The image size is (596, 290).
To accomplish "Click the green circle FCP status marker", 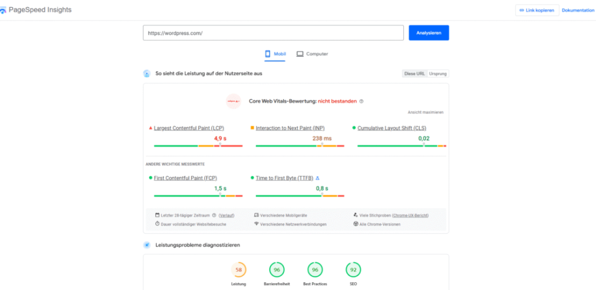I will (x=150, y=178).
